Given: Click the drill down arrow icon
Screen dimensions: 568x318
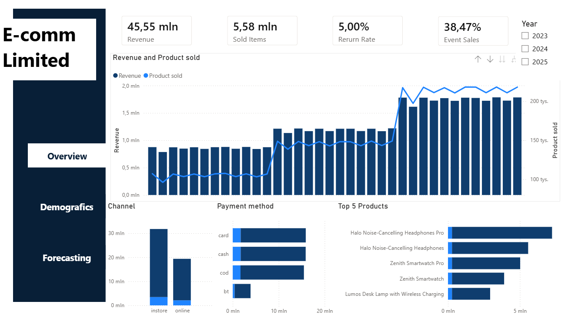Looking at the screenshot, I should tap(490, 59).
